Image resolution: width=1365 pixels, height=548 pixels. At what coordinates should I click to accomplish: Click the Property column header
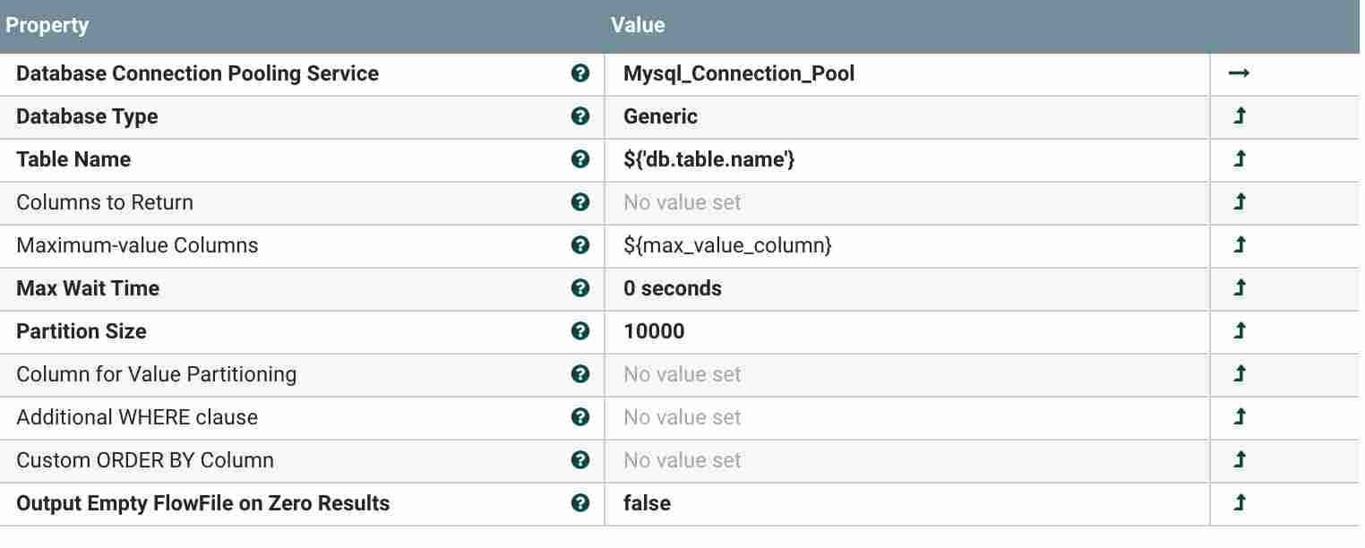[x=47, y=25]
